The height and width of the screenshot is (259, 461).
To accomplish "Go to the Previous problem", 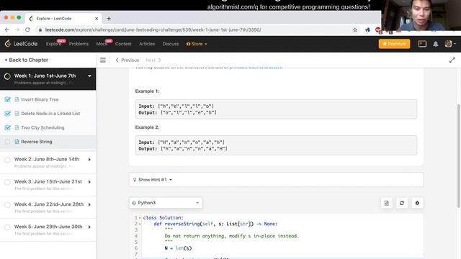I will tap(127, 60).
